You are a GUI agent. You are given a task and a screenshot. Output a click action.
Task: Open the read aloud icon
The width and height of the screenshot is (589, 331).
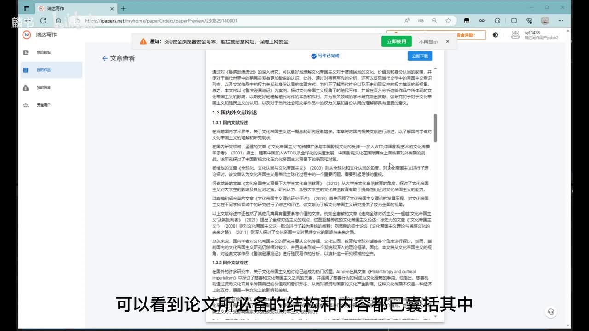[x=407, y=21]
